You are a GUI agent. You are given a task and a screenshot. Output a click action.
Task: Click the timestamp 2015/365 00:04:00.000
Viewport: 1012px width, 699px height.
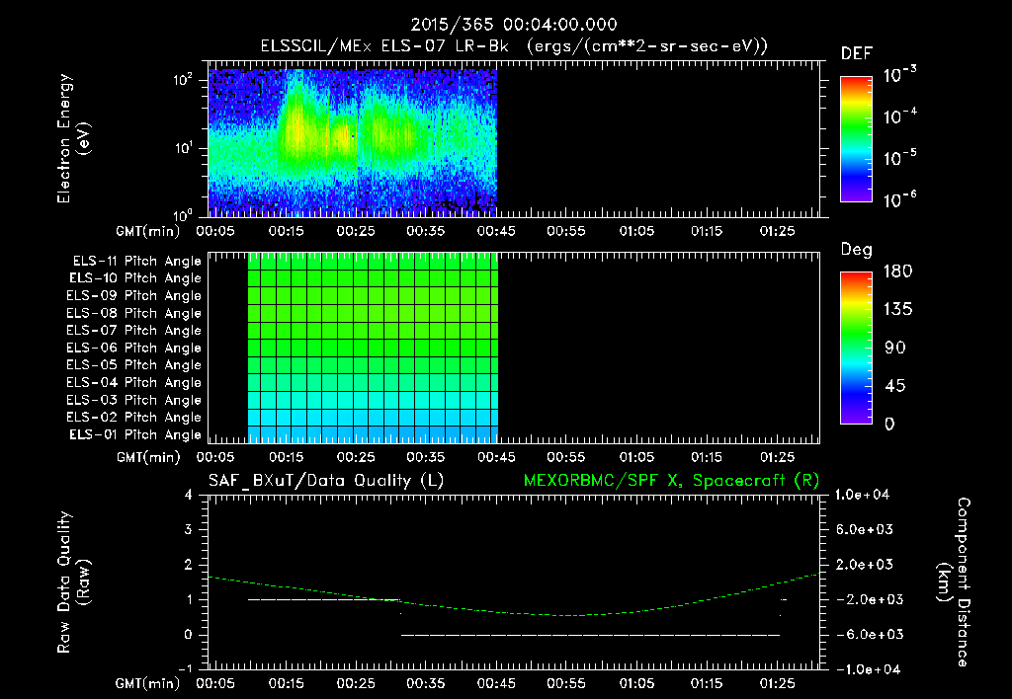point(514,25)
